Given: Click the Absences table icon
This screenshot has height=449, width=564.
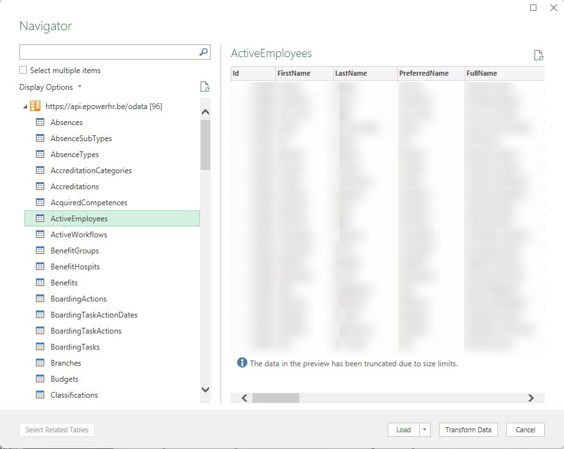Looking at the screenshot, I should [x=40, y=122].
